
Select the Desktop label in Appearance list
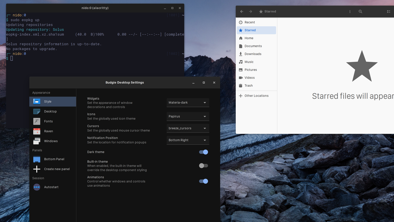point(50,111)
